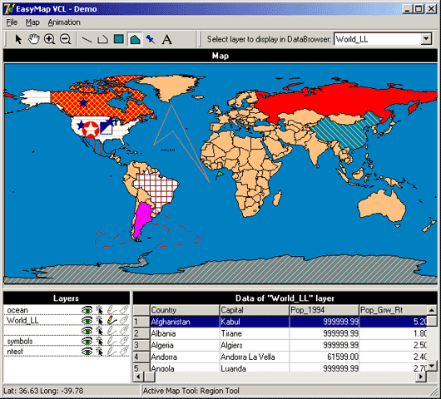Toggle visibility eye for unnamed layer
This screenshot has height=399, width=441.
87,331
